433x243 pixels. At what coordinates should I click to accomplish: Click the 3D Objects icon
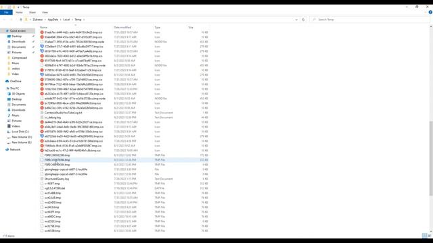pos(9,94)
